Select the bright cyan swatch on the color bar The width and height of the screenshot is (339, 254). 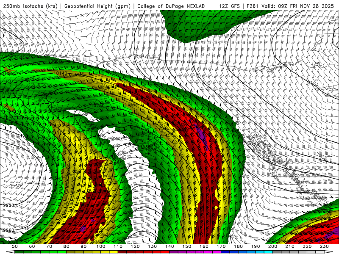(x=268, y=251)
